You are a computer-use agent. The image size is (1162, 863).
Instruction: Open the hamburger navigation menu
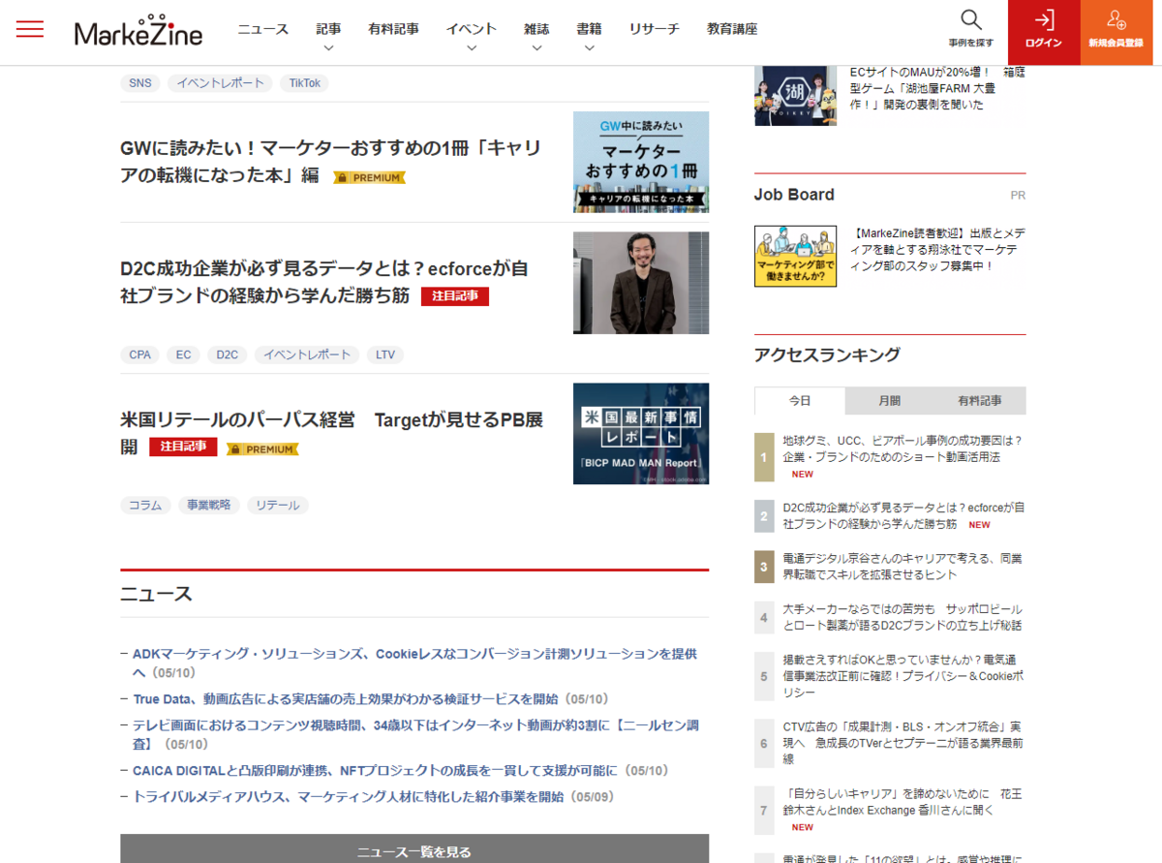(x=29, y=30)
